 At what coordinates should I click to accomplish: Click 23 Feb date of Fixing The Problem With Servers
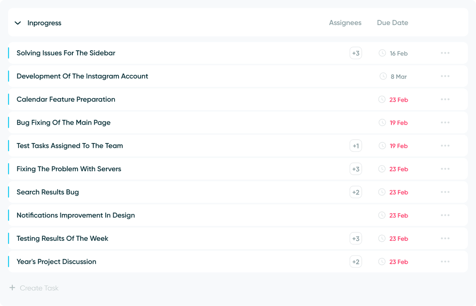point(398,169)
